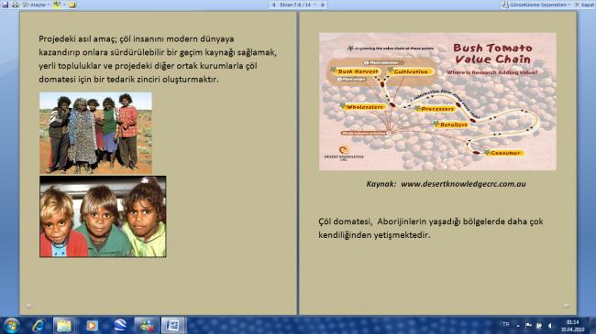Click the Kapat close reading view button
596x334 pixels.
tap(584, 5)
